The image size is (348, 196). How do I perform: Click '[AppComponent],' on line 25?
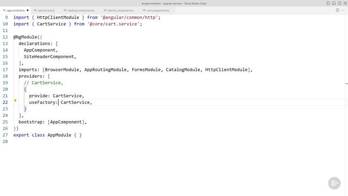(x=67, y=122)
